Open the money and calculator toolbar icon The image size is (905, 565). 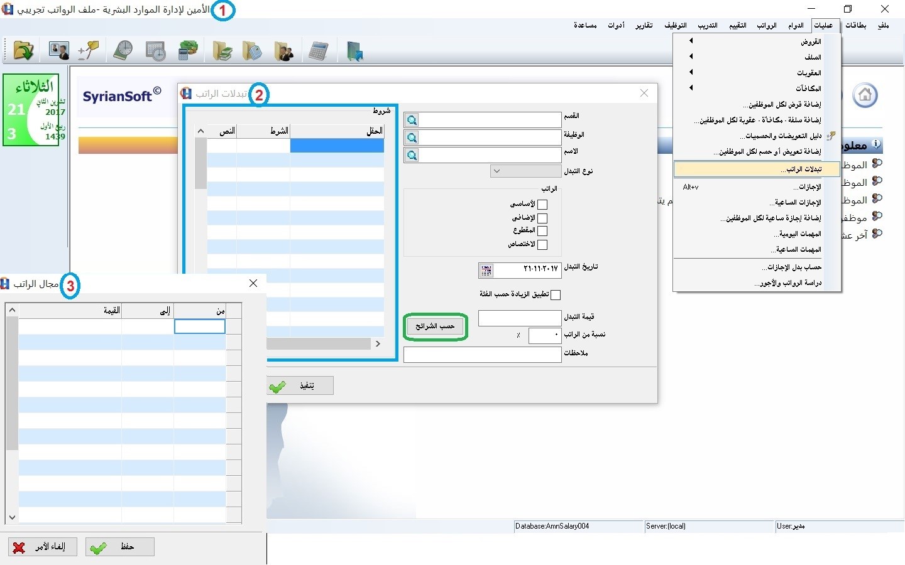click(x=188, y=51)
